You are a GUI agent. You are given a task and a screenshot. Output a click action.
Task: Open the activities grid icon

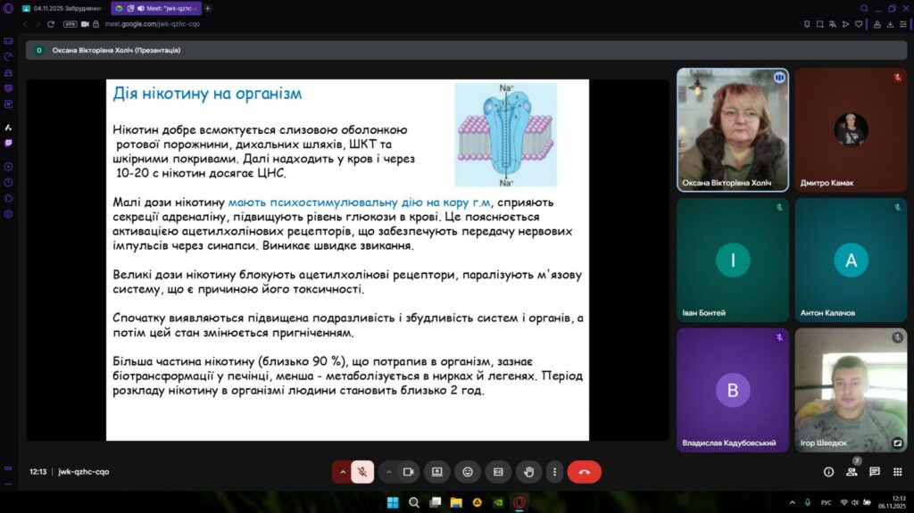(898, 471)
